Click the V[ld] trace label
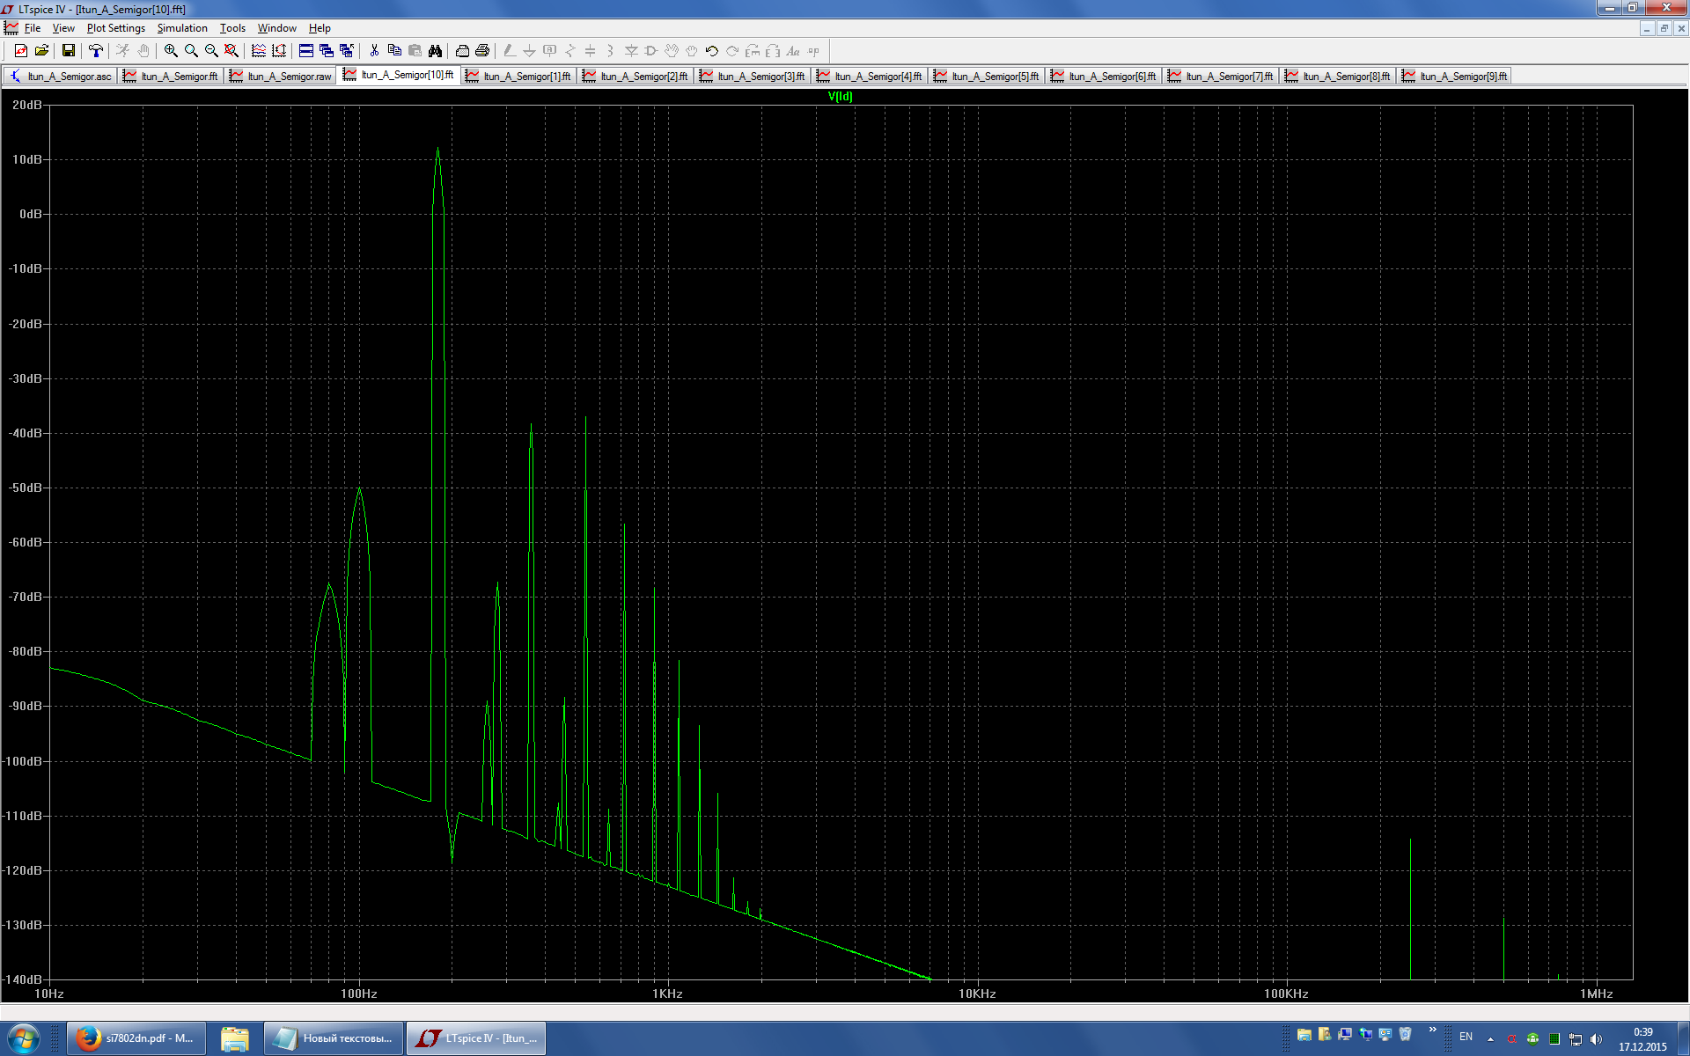This screenshot has width=1690, height=1056. click(x=840, y=97)
